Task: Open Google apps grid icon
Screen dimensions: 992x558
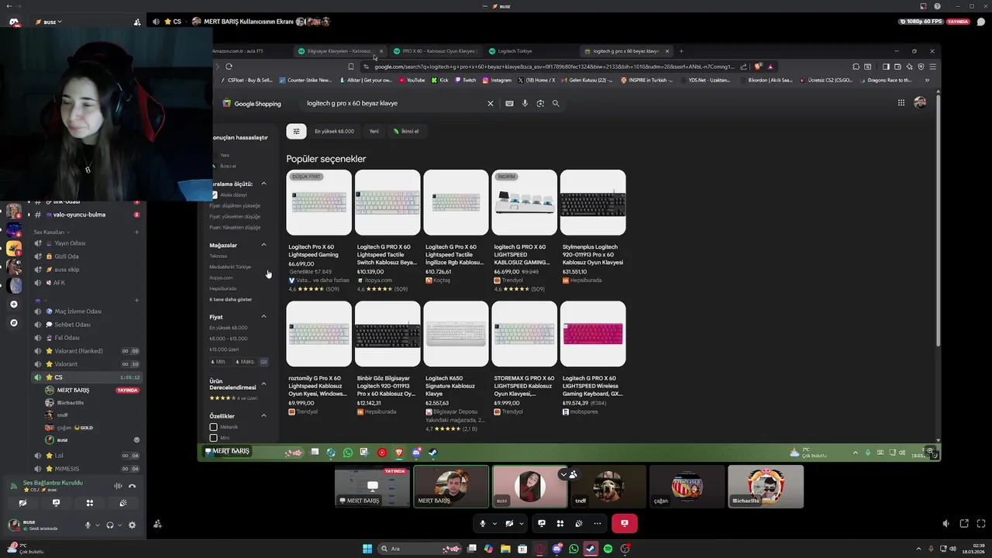Action: pos(901,102)
